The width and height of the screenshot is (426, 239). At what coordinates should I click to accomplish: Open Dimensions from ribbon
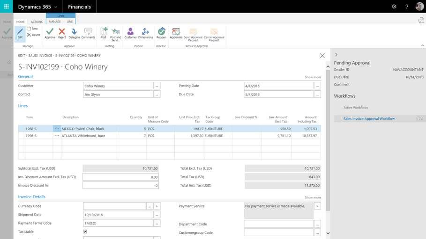(x=146, y=33)
